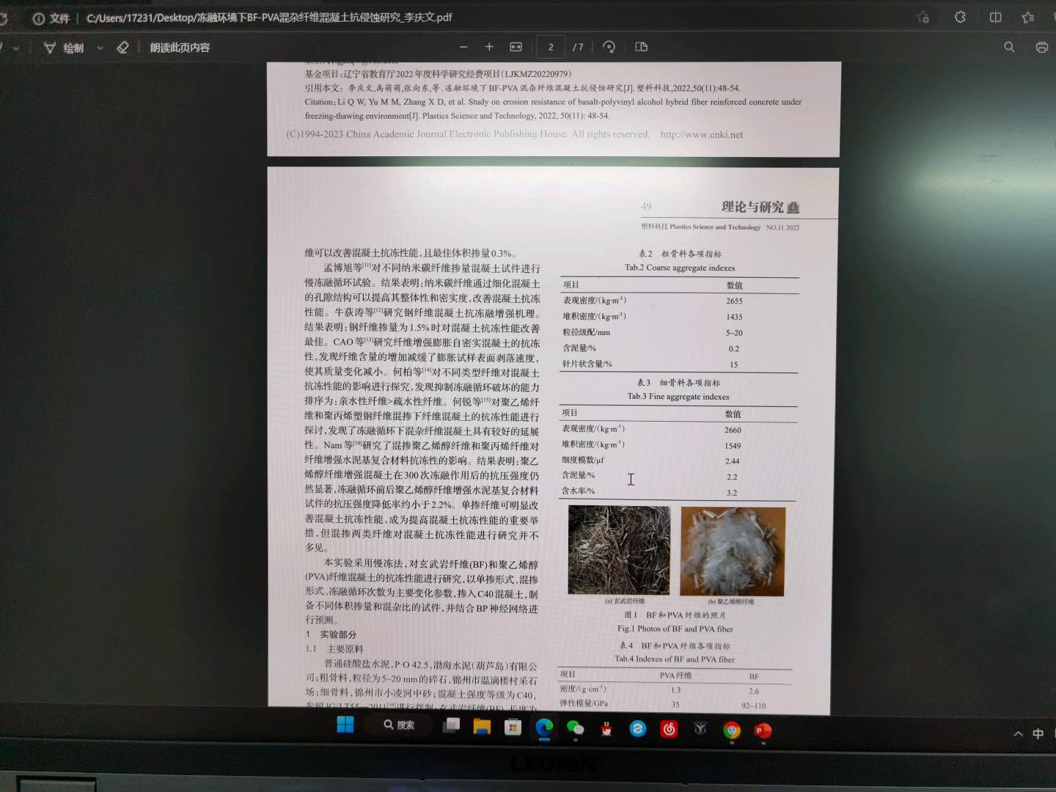Add this page to favorites
1056x792 pixels.
(923, 18)
